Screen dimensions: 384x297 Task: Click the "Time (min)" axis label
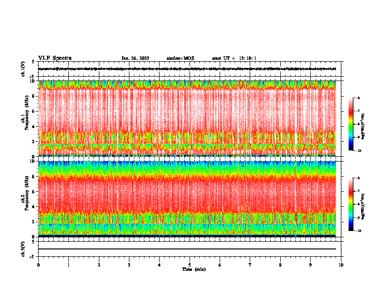click(194, 269)
